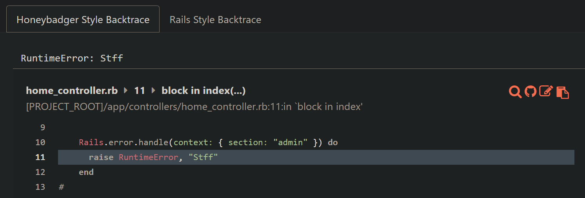Click the [PROJECT_ROOT] full path line
The image size is (585, 198).
(x=194, y=106)
